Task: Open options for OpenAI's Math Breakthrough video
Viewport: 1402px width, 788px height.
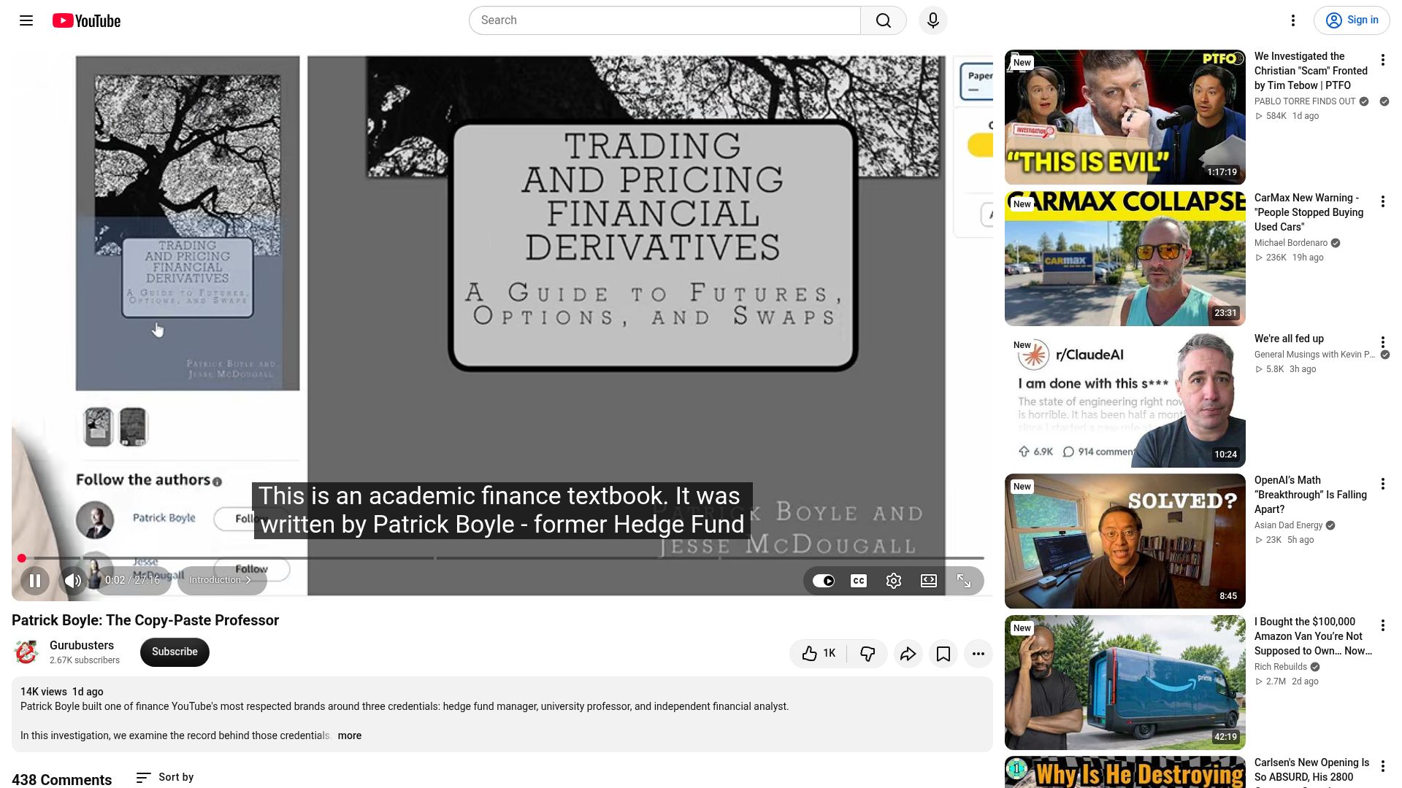Action: coord(1382,484)
